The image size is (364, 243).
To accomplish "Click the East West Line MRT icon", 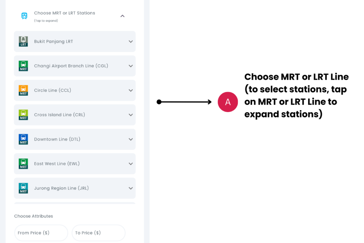I will (x=23, y=164).
